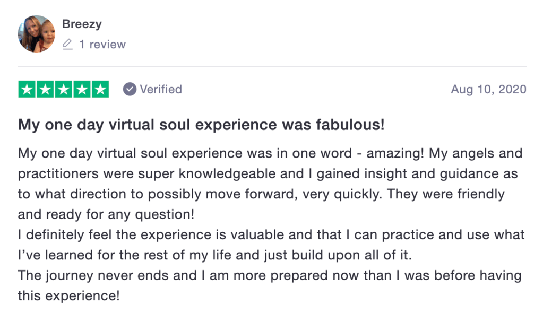
Task: Click the line 'and ready for any question!'
Action: click(106, 215)
